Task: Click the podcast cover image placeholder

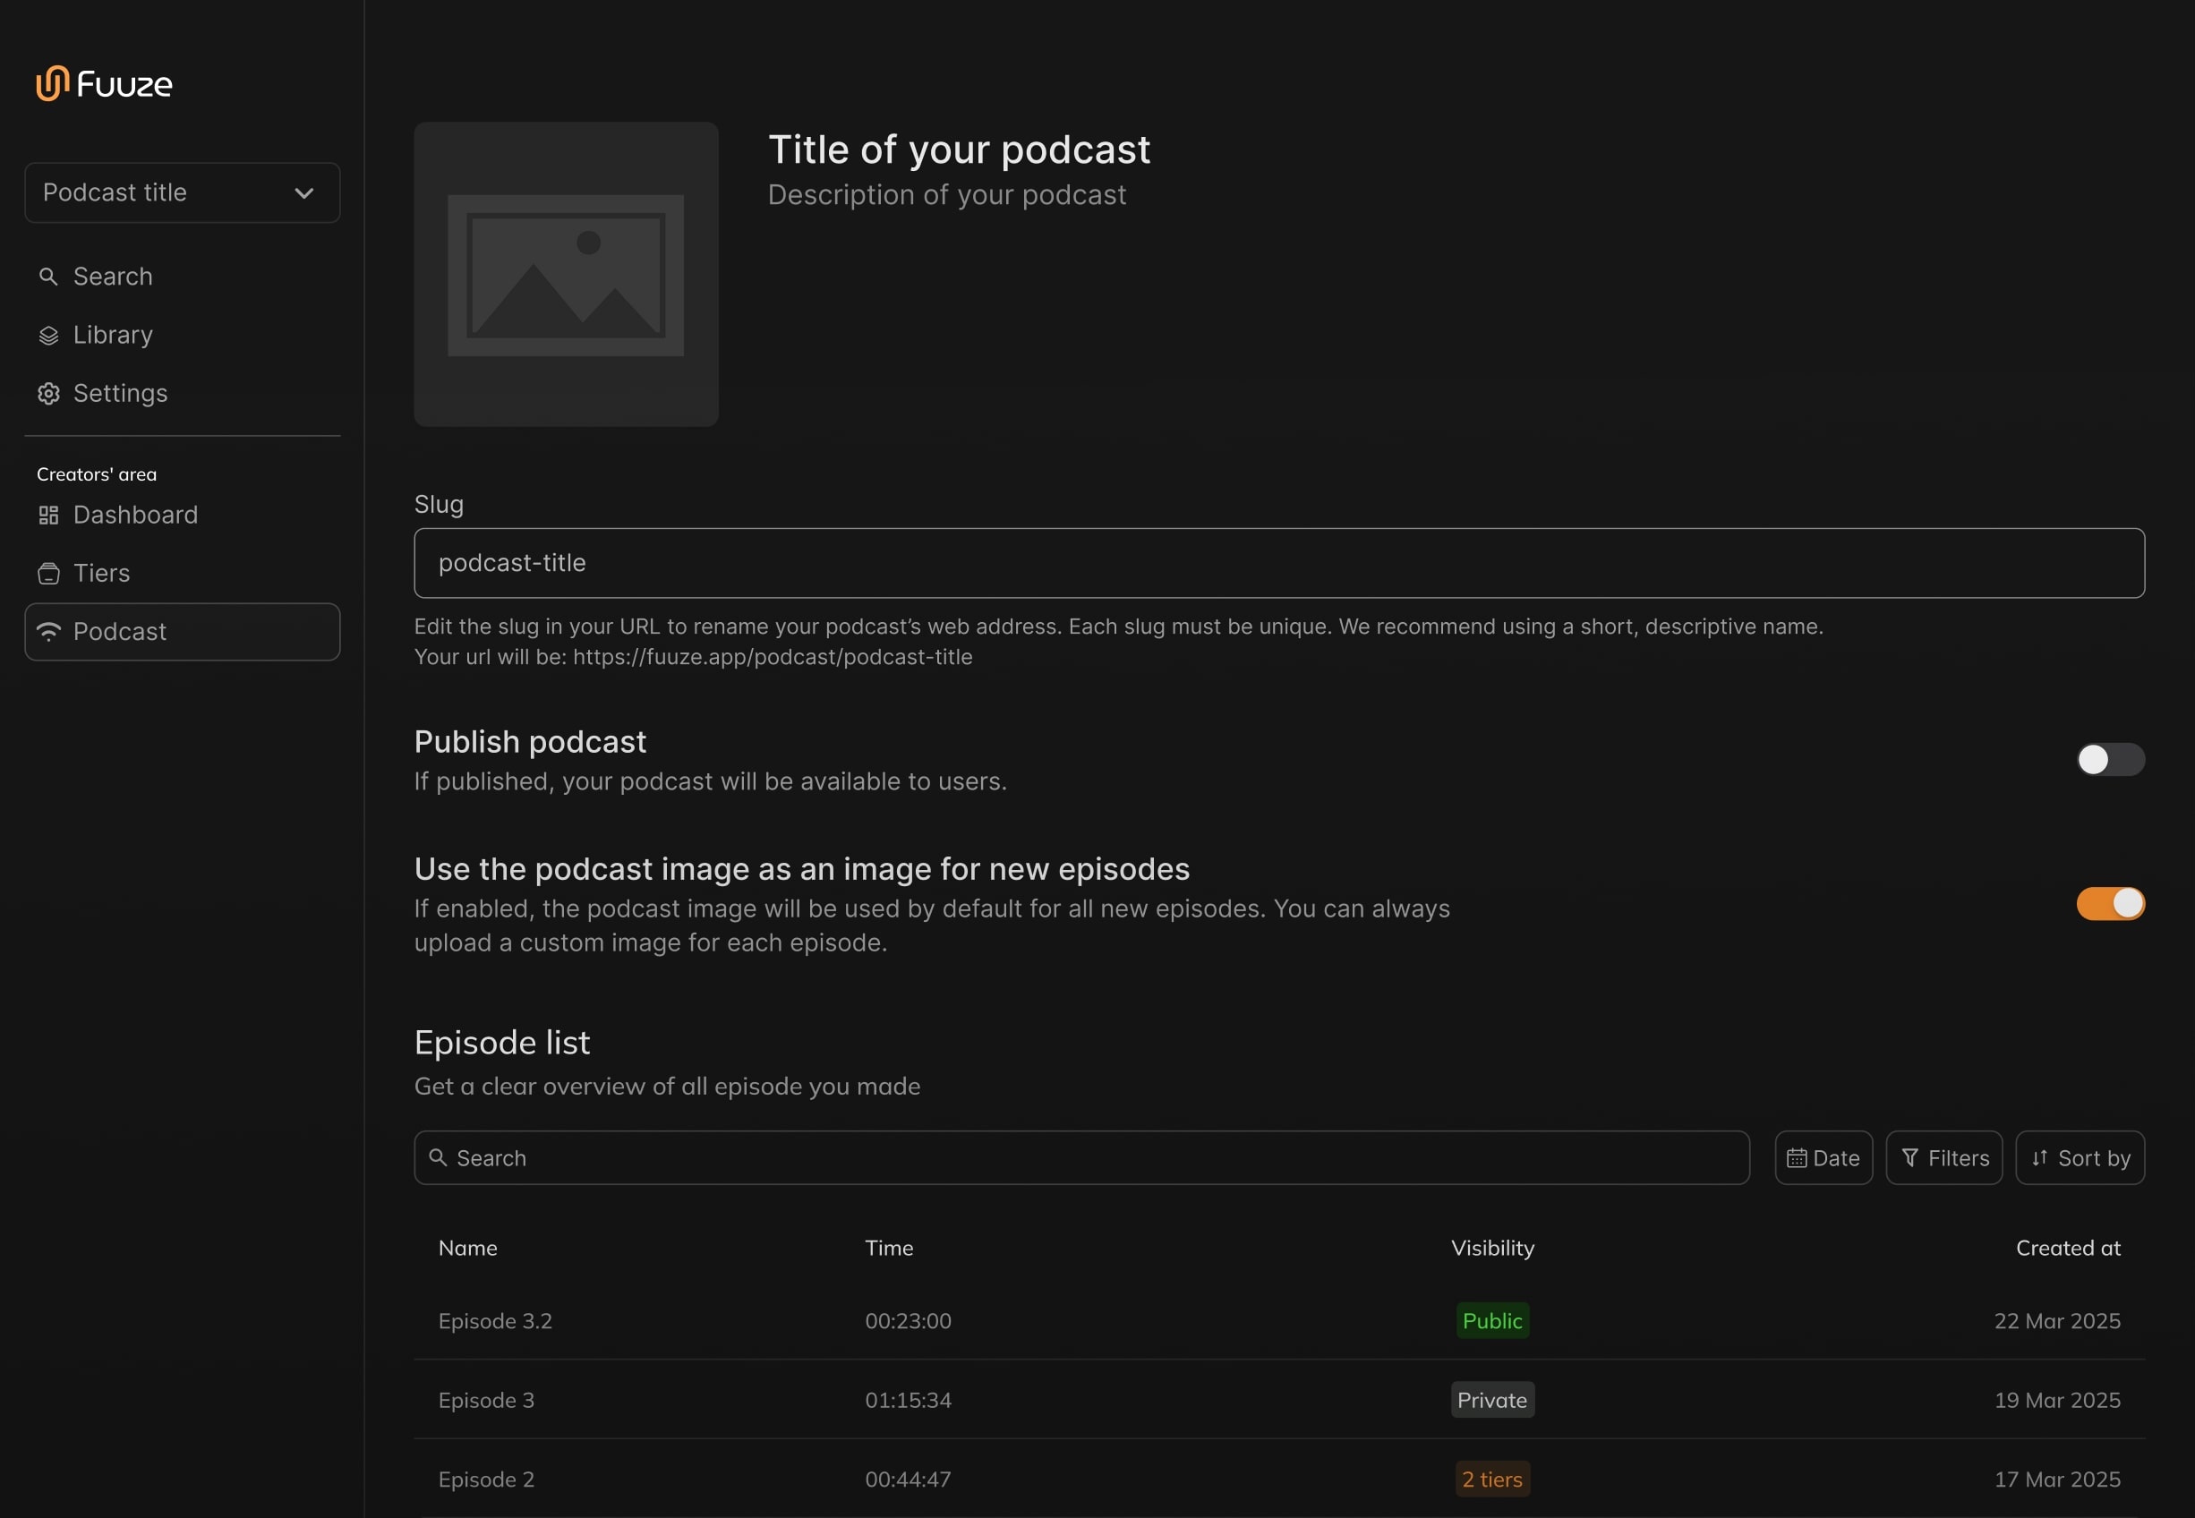Action: (x=566, y=275)
